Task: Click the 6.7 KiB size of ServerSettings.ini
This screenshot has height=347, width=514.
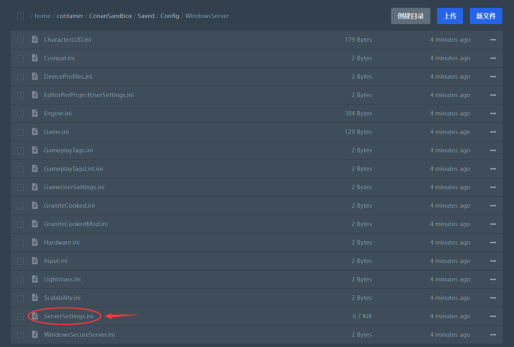Action: [x=362, y=316]
